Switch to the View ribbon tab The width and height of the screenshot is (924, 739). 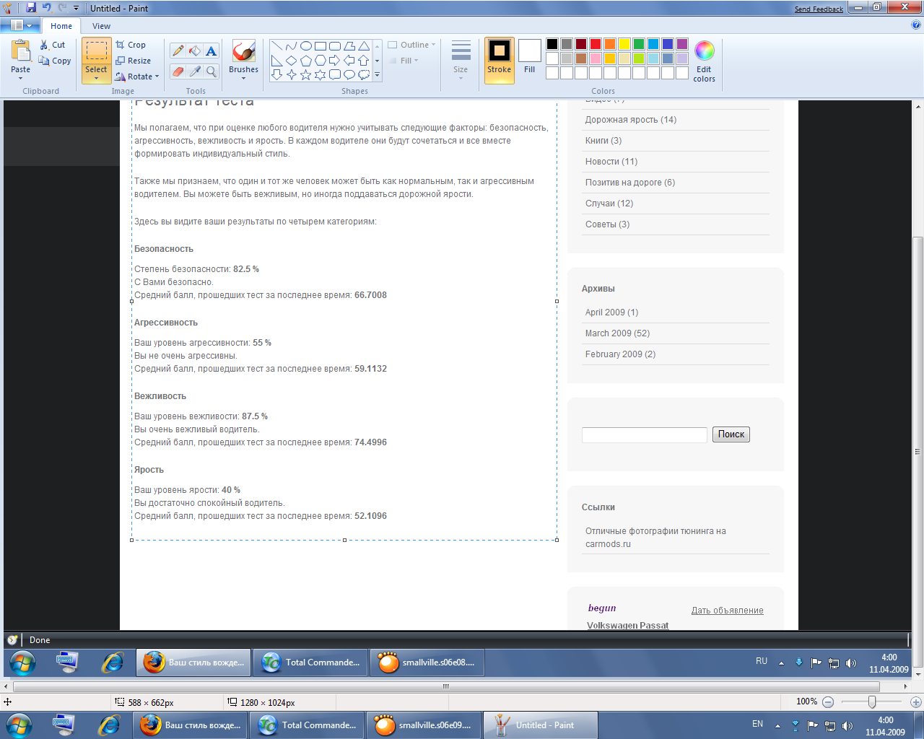click(x=101, y=26)
